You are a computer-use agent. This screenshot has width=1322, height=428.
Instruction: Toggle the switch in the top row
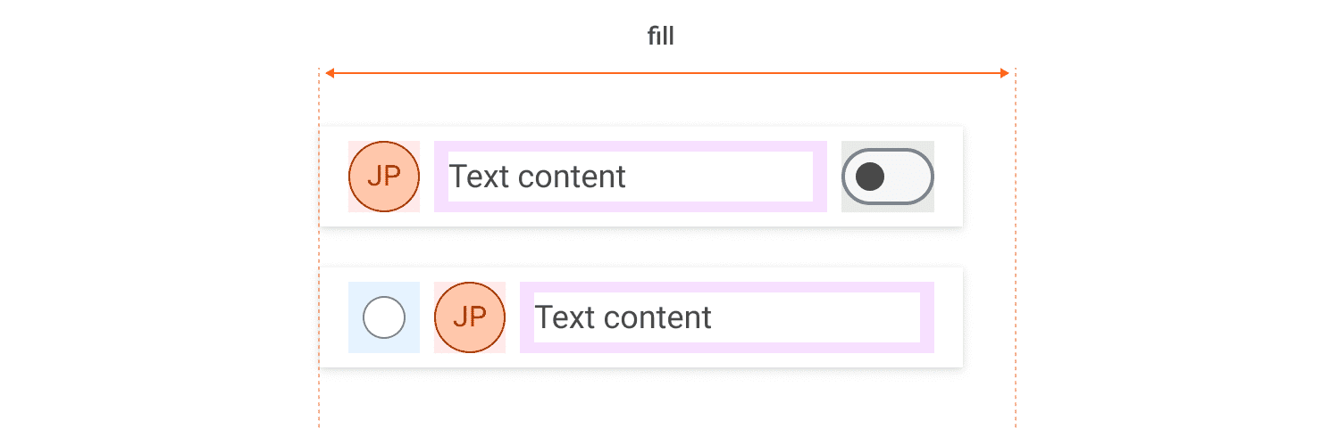(x=888, y=177)
